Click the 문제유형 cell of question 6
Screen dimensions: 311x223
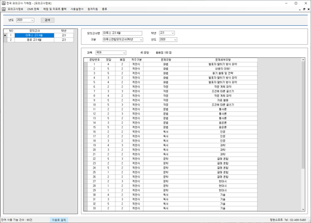pos(166,87)
